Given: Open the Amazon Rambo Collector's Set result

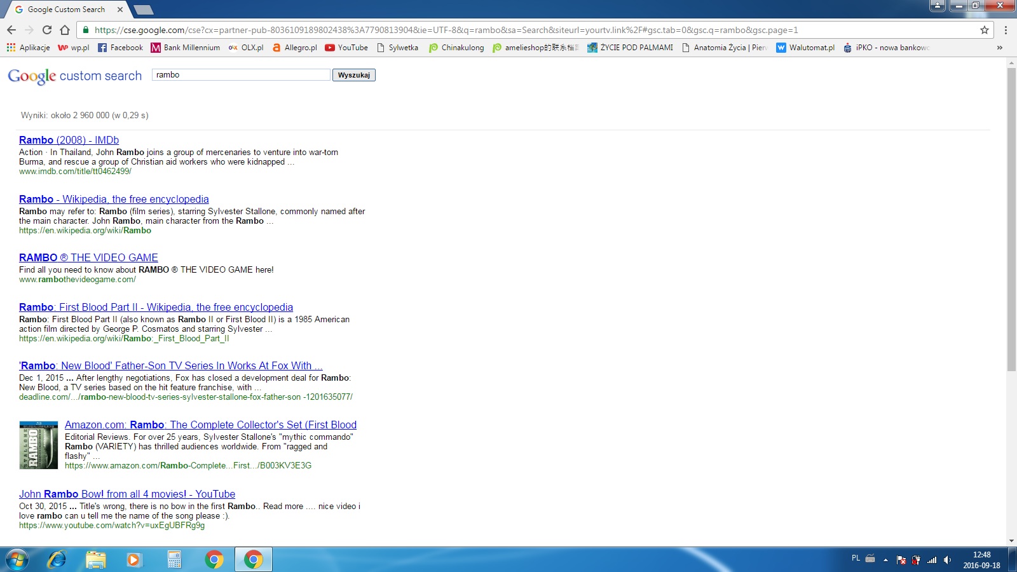Looking at the screenshot, I should [210, 425].
